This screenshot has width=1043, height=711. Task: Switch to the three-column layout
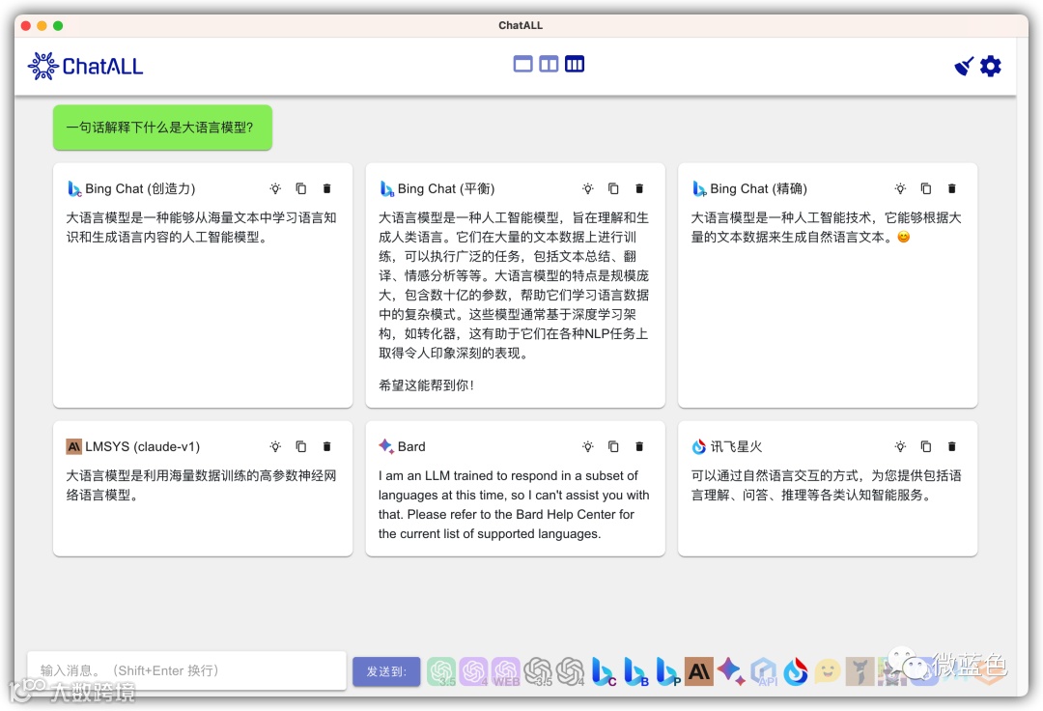[575, 64]
